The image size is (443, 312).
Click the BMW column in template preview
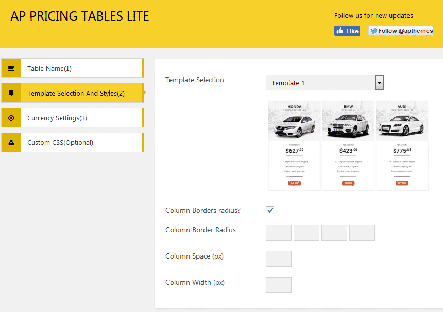348,145
